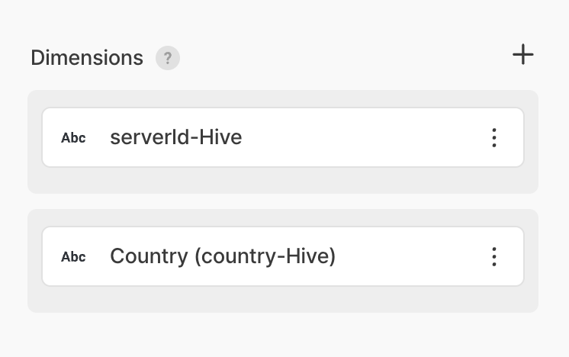
Task: Change the string data type of the Country dimension
Action: 73,257
